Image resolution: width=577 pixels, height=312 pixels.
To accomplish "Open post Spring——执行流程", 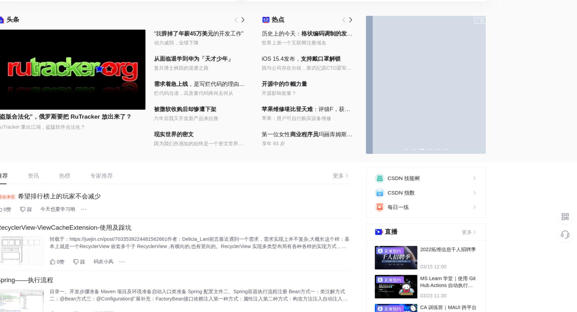I will point(26,280).
